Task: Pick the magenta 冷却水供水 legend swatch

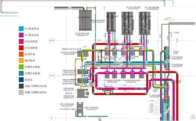Action: click(21, 41)
